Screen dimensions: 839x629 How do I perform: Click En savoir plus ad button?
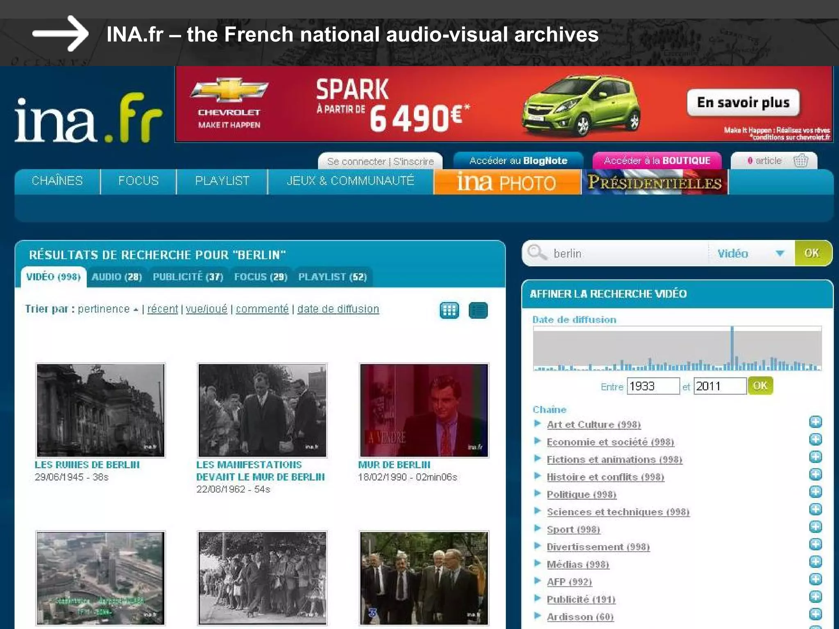coord(743,102)
